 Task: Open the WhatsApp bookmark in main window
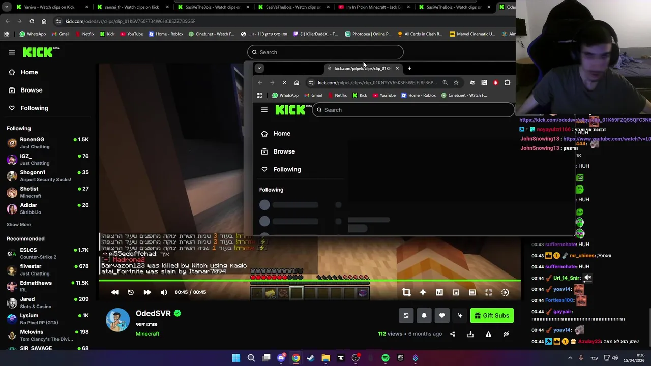point(33,34)
